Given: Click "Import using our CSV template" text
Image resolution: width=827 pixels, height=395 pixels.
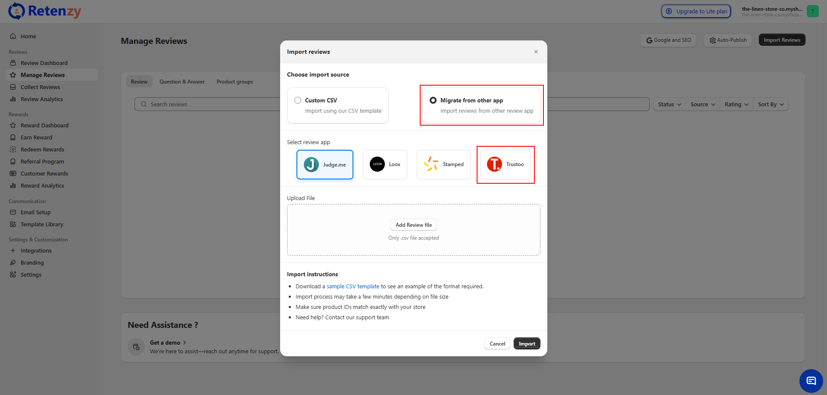Looking at the screenshot, I should [x=343, y=111].
